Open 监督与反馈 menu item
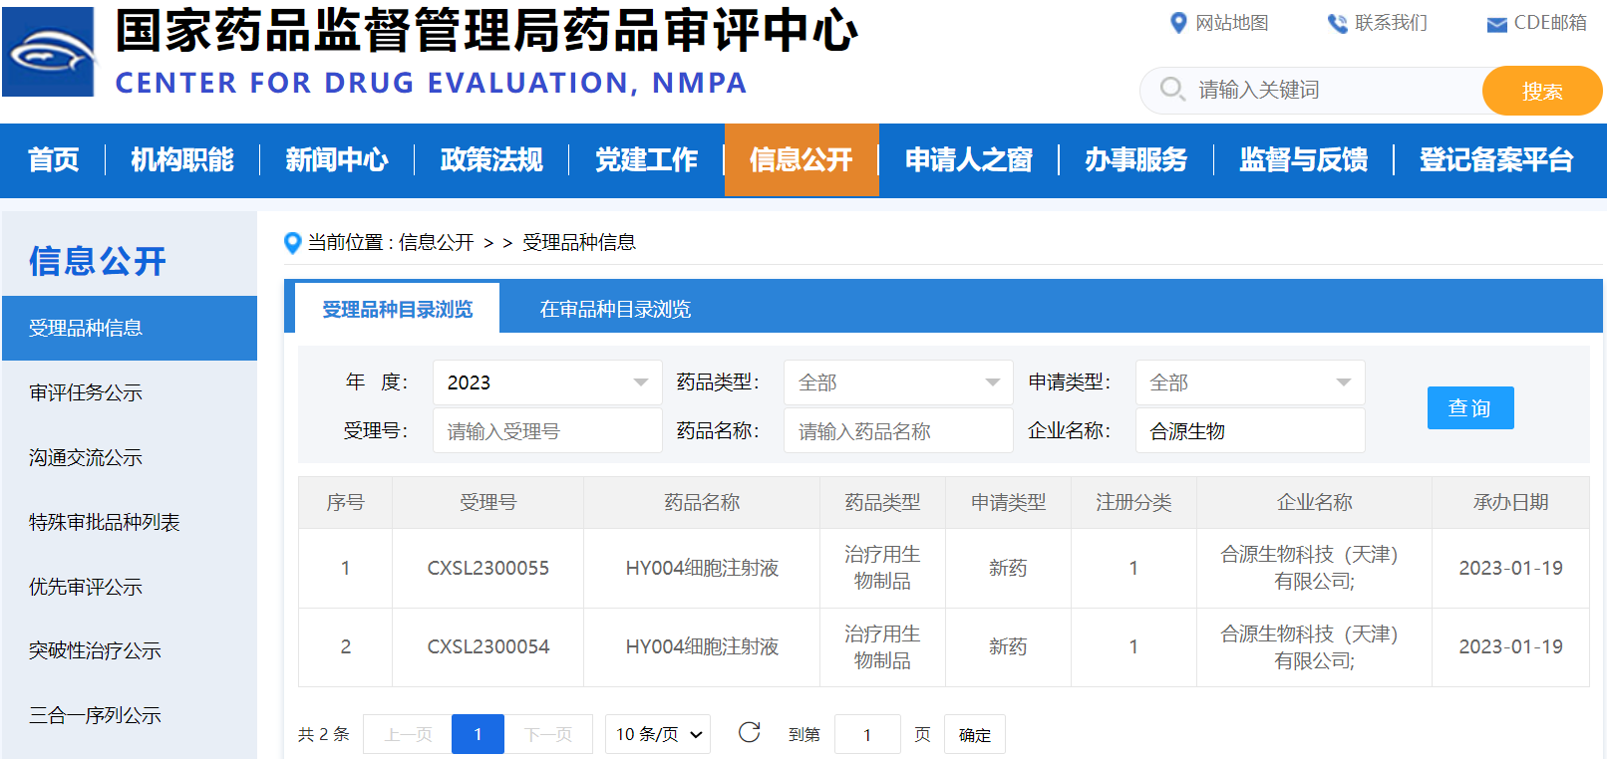The image size is (1607, 759). [1304, 159]
